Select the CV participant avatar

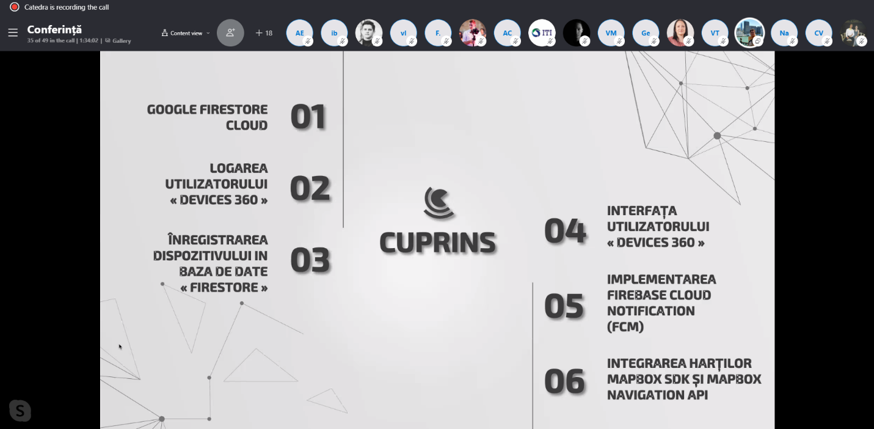819,33
